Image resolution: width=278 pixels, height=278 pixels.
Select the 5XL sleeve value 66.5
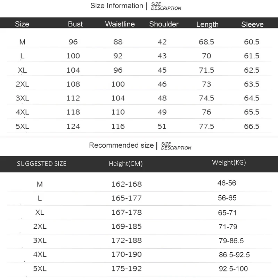click(x=252, y=126)
